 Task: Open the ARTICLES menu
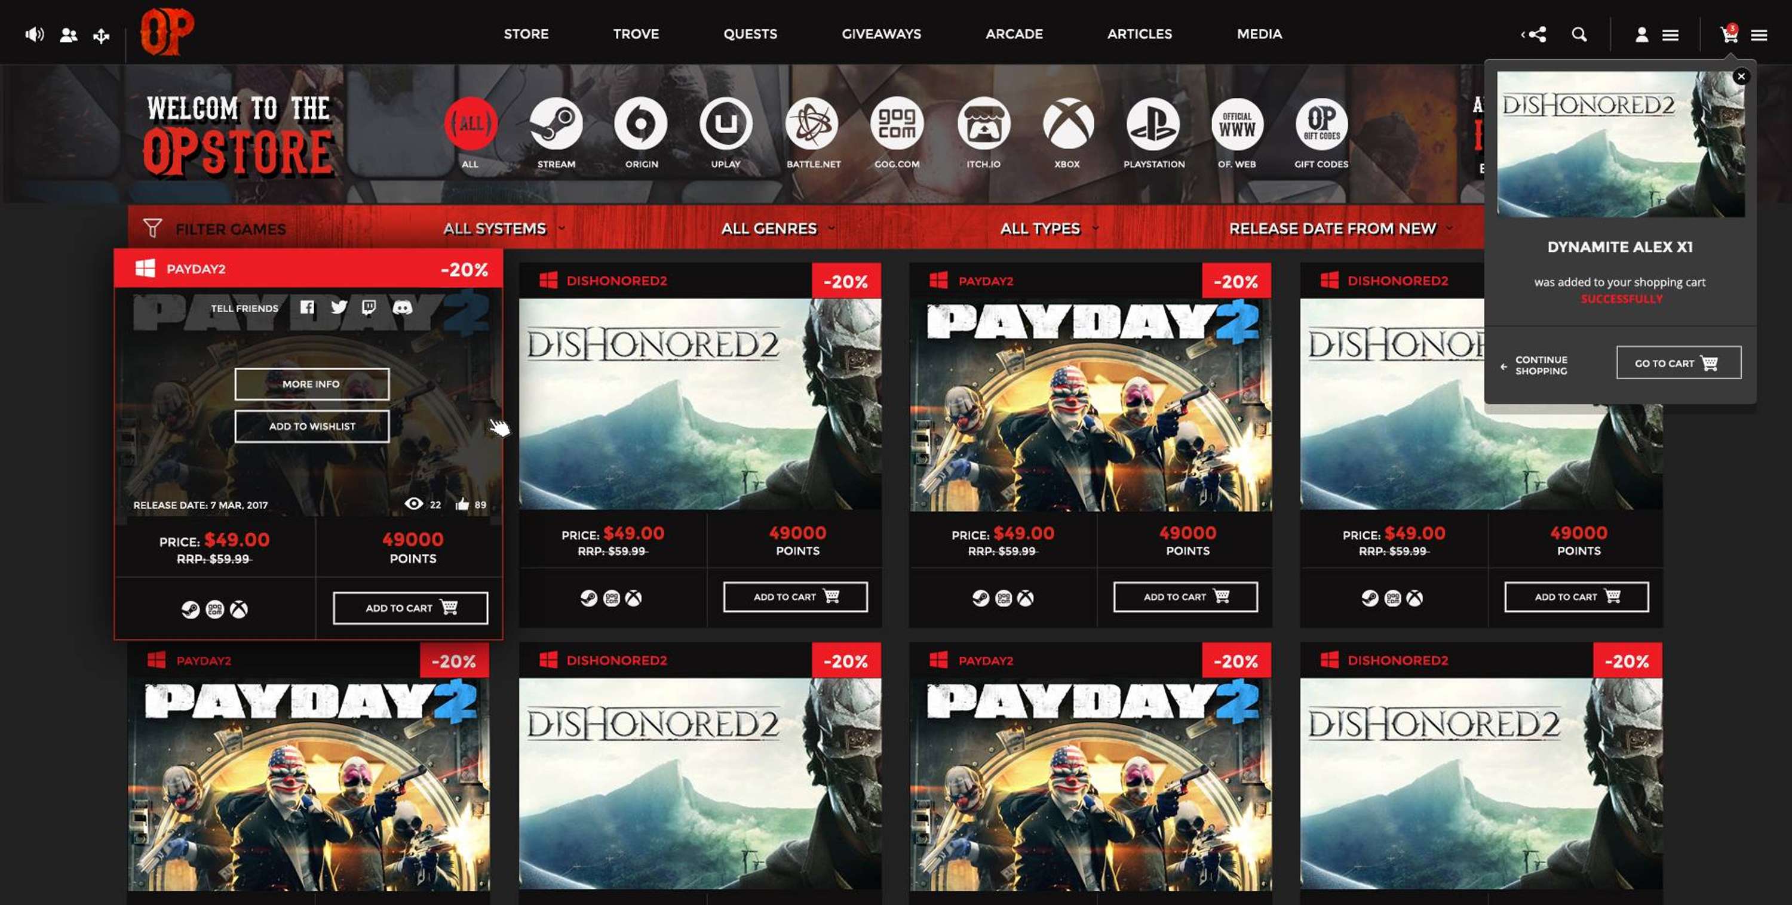tap(1140, 33)
